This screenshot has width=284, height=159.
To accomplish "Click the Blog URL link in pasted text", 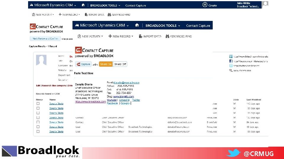I will tap(124, 97).
